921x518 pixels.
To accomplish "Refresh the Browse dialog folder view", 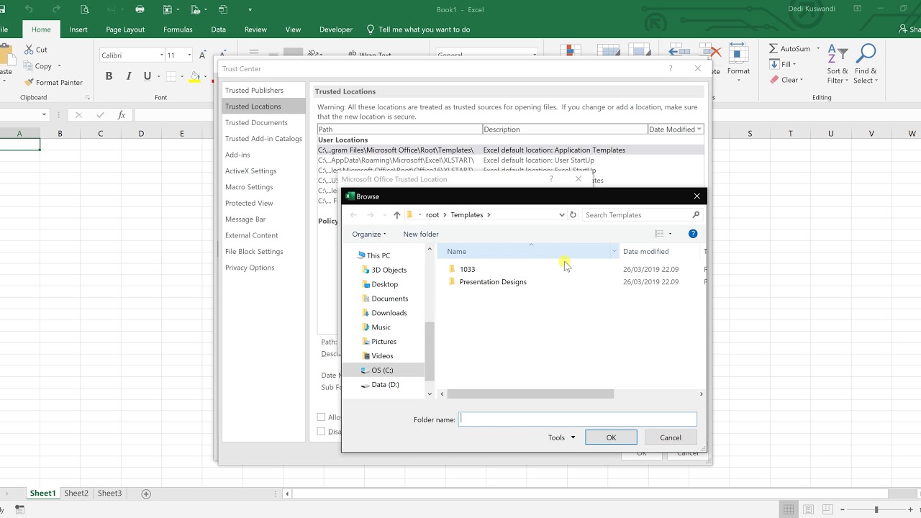I will 573,215.
